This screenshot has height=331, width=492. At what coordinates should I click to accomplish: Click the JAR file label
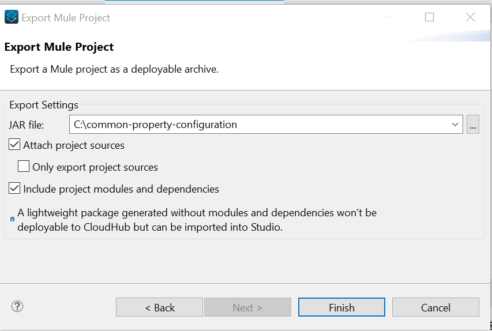tap(27, 125)
